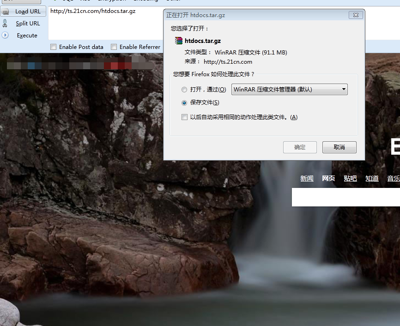The image size is (400, 326).
Task: Click the dialog title 正在打开 htdocs.tar.gz
Action: (x=196, y=15)
